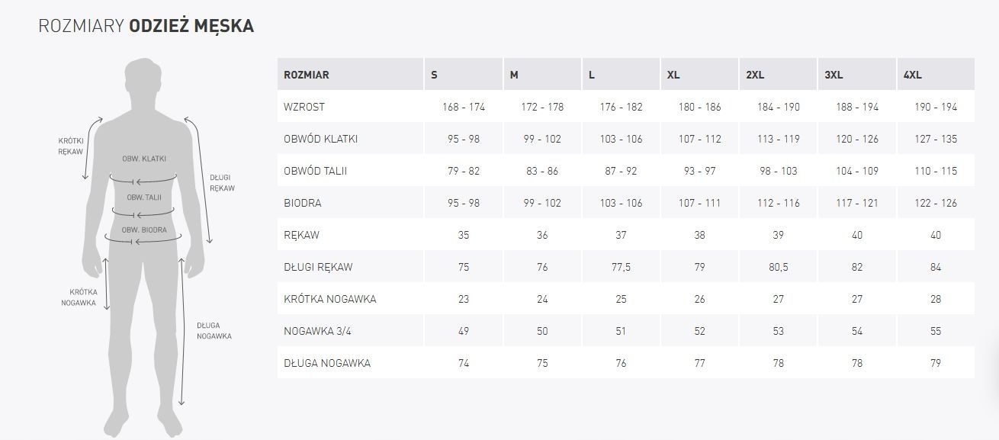Click the KRÓTKI RĘKAW label next to figure
Screen dimensions: 999x440
pos(70,146)
